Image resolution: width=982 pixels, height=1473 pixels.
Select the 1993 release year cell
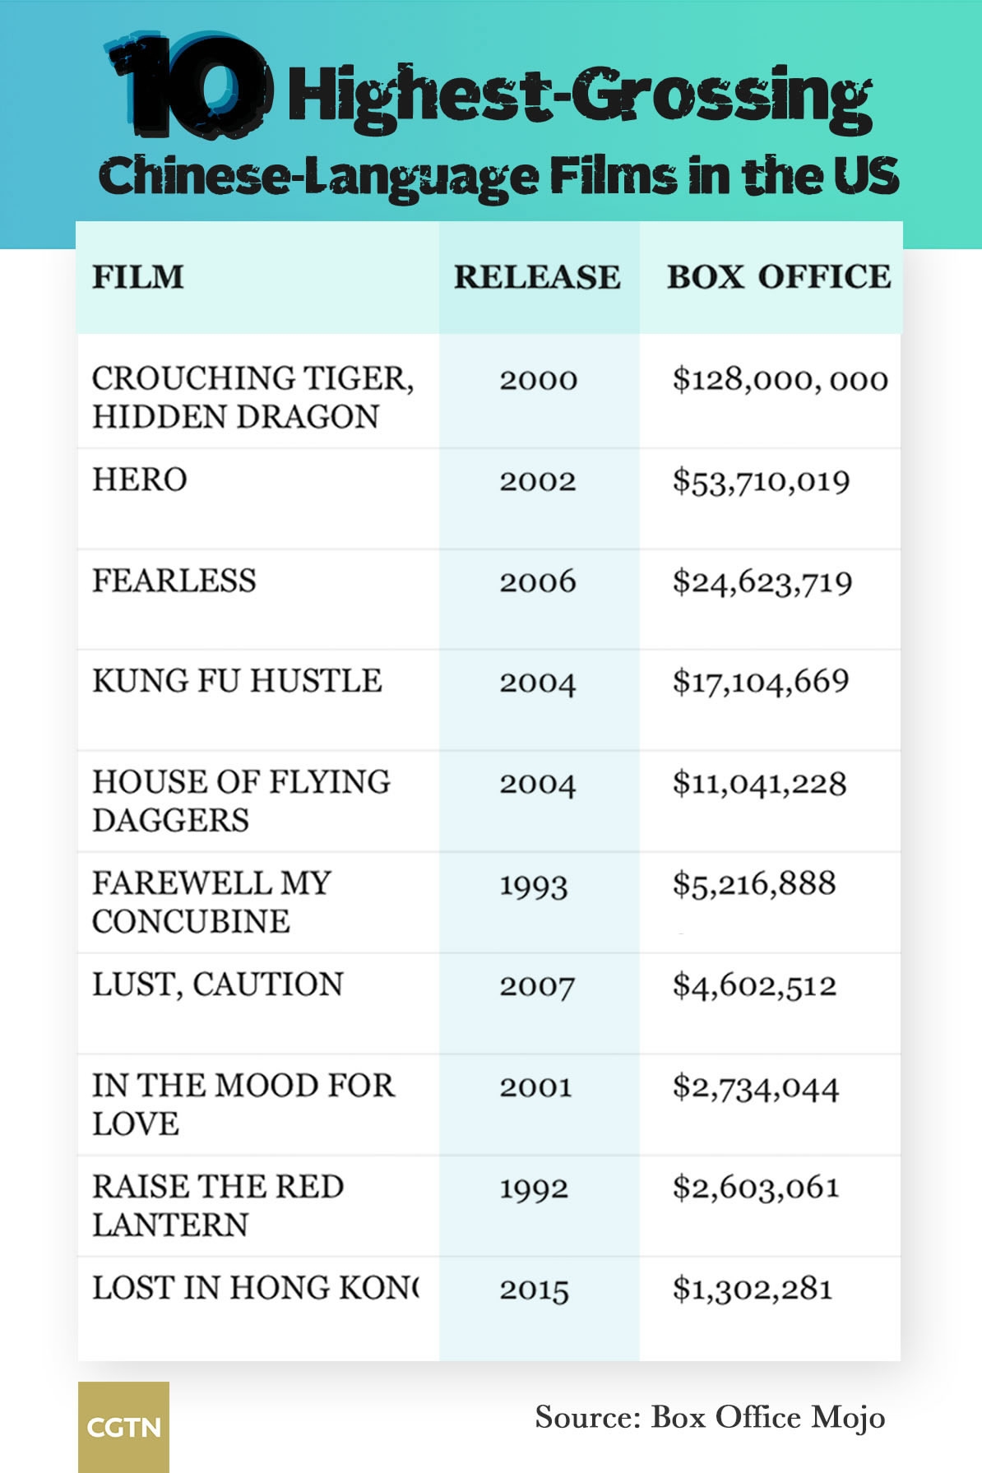(534, 887)
